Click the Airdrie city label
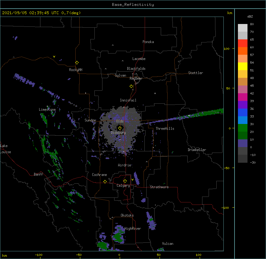The width and height of the screenshot is (266, 259). click(x=125, y=165)
